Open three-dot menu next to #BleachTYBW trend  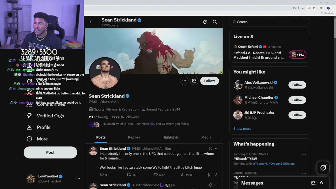[x=304, y=155]
